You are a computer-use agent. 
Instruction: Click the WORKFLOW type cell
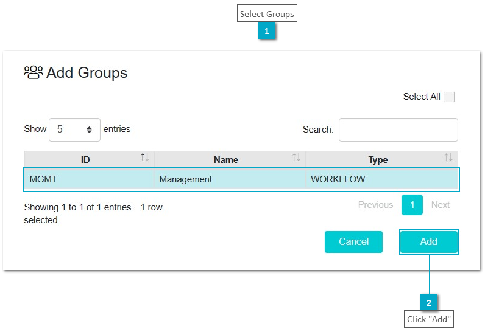click(x=382, y=179)
